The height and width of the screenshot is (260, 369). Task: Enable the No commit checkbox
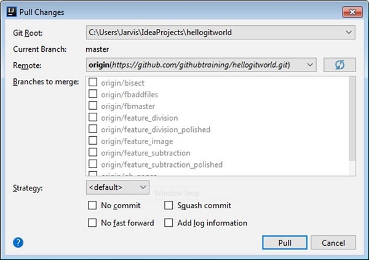93,206
